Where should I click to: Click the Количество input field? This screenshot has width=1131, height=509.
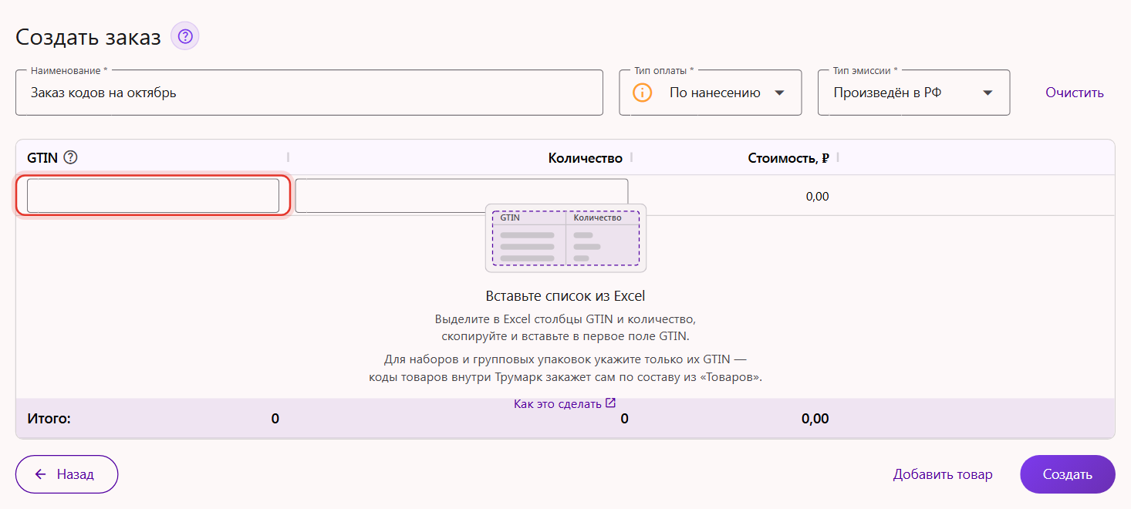click(461, 196)
